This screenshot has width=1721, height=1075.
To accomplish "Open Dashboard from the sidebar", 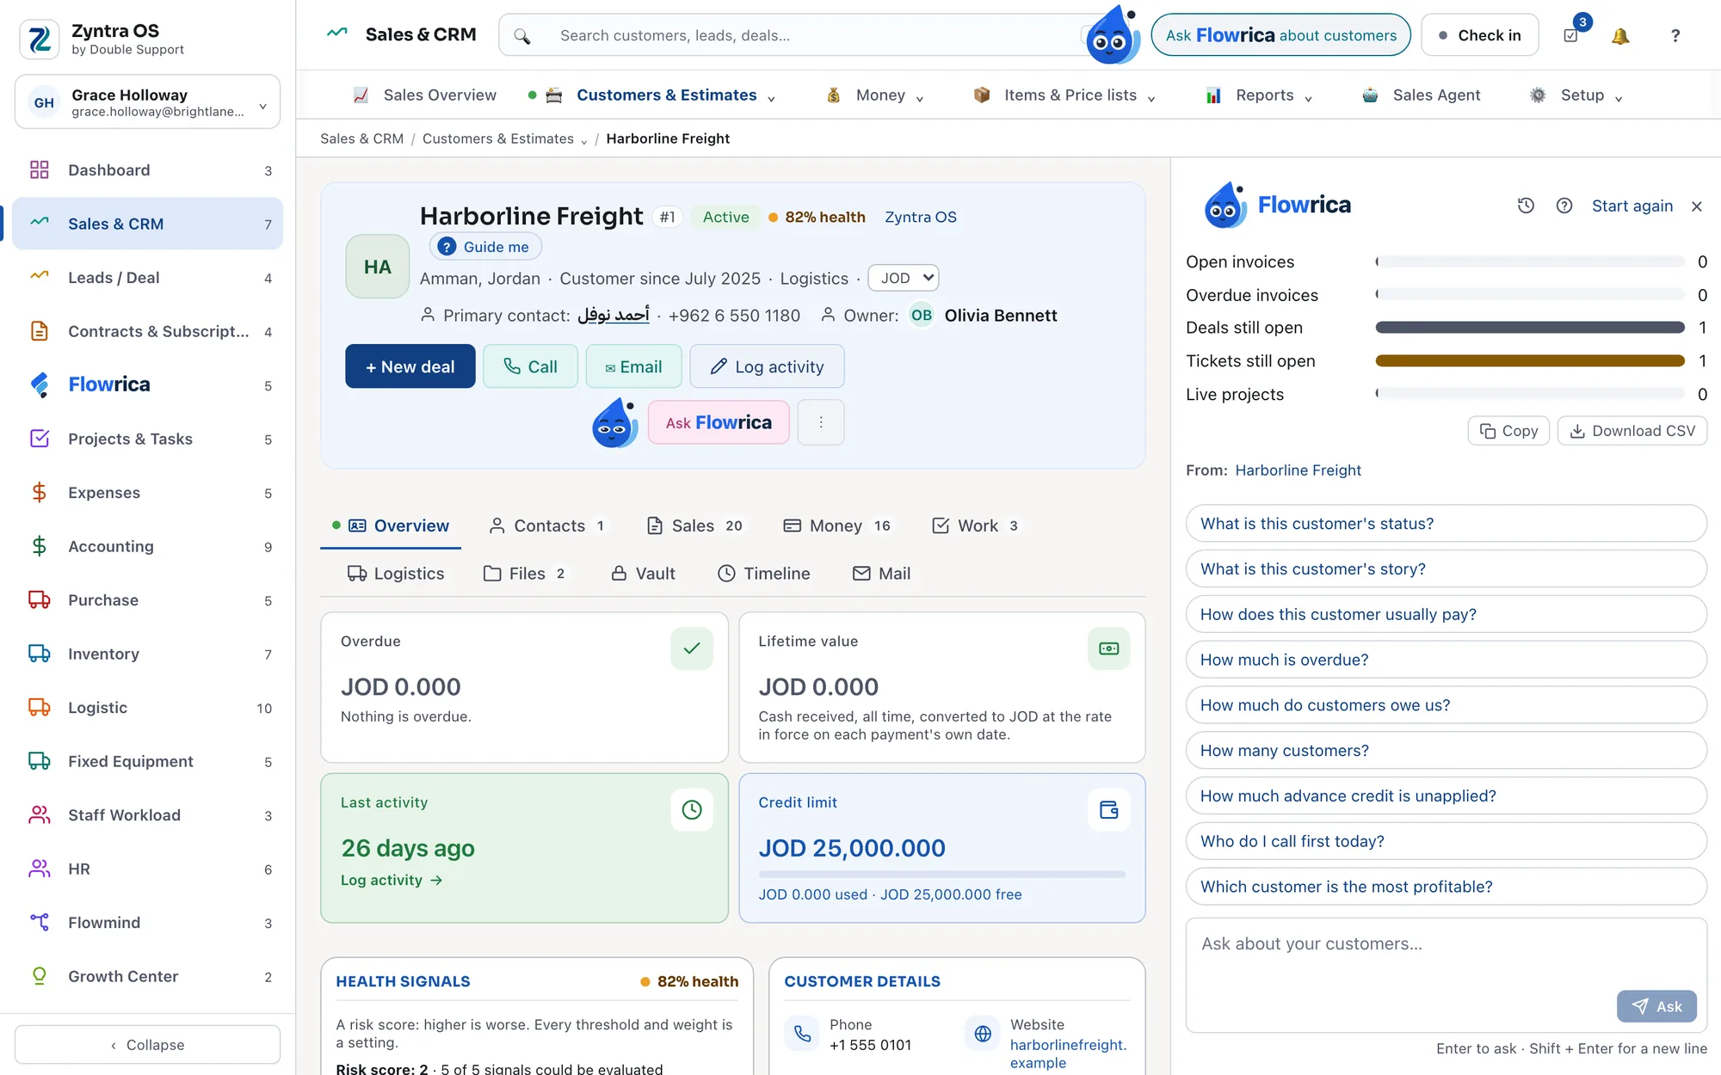I will (147, 170).
